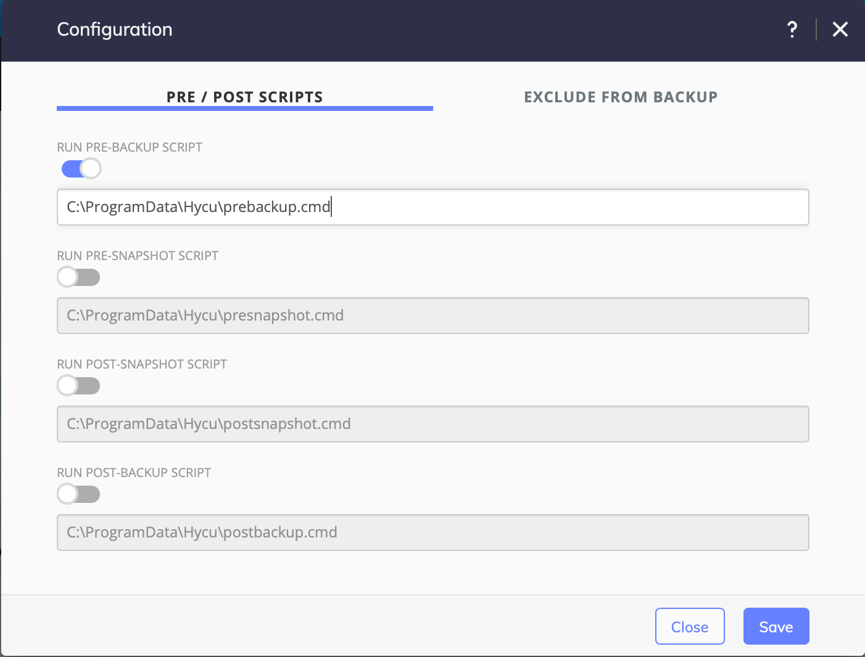Viewport: 865px width, 657px height.
Task: Click the Save button
Action: click(776, 626)
